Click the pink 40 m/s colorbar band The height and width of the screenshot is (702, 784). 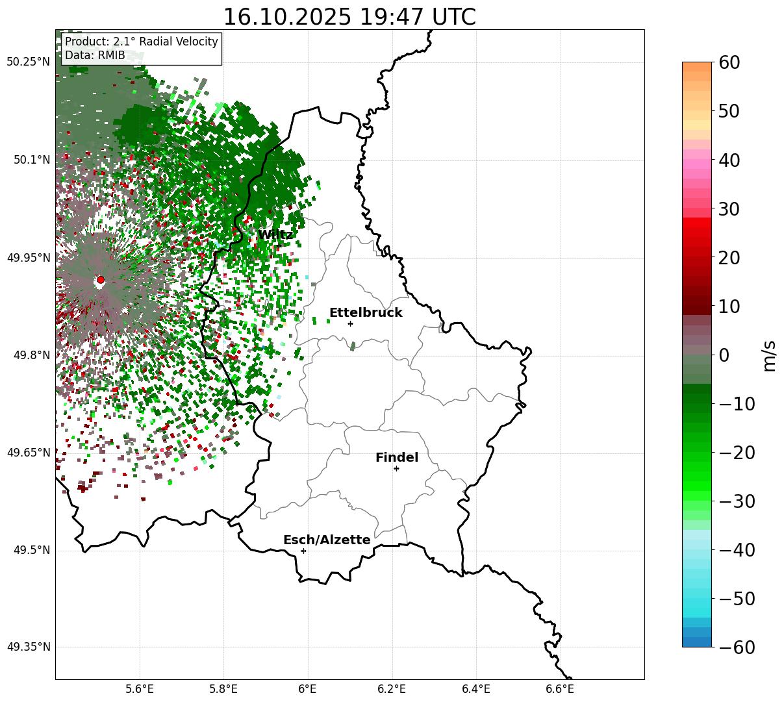click(697, 160)
